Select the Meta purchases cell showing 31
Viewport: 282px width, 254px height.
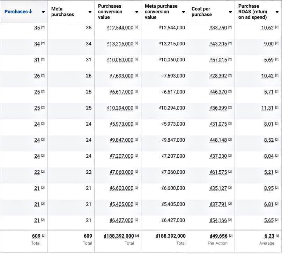(89, 60)
